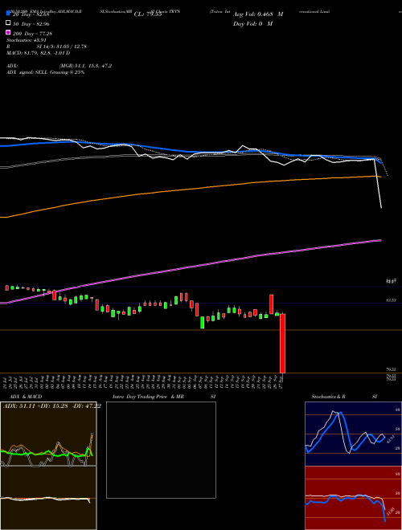402x530 pixels.
Task: Click the 'ADX & MACD' panel title
Action: point(26,397)
